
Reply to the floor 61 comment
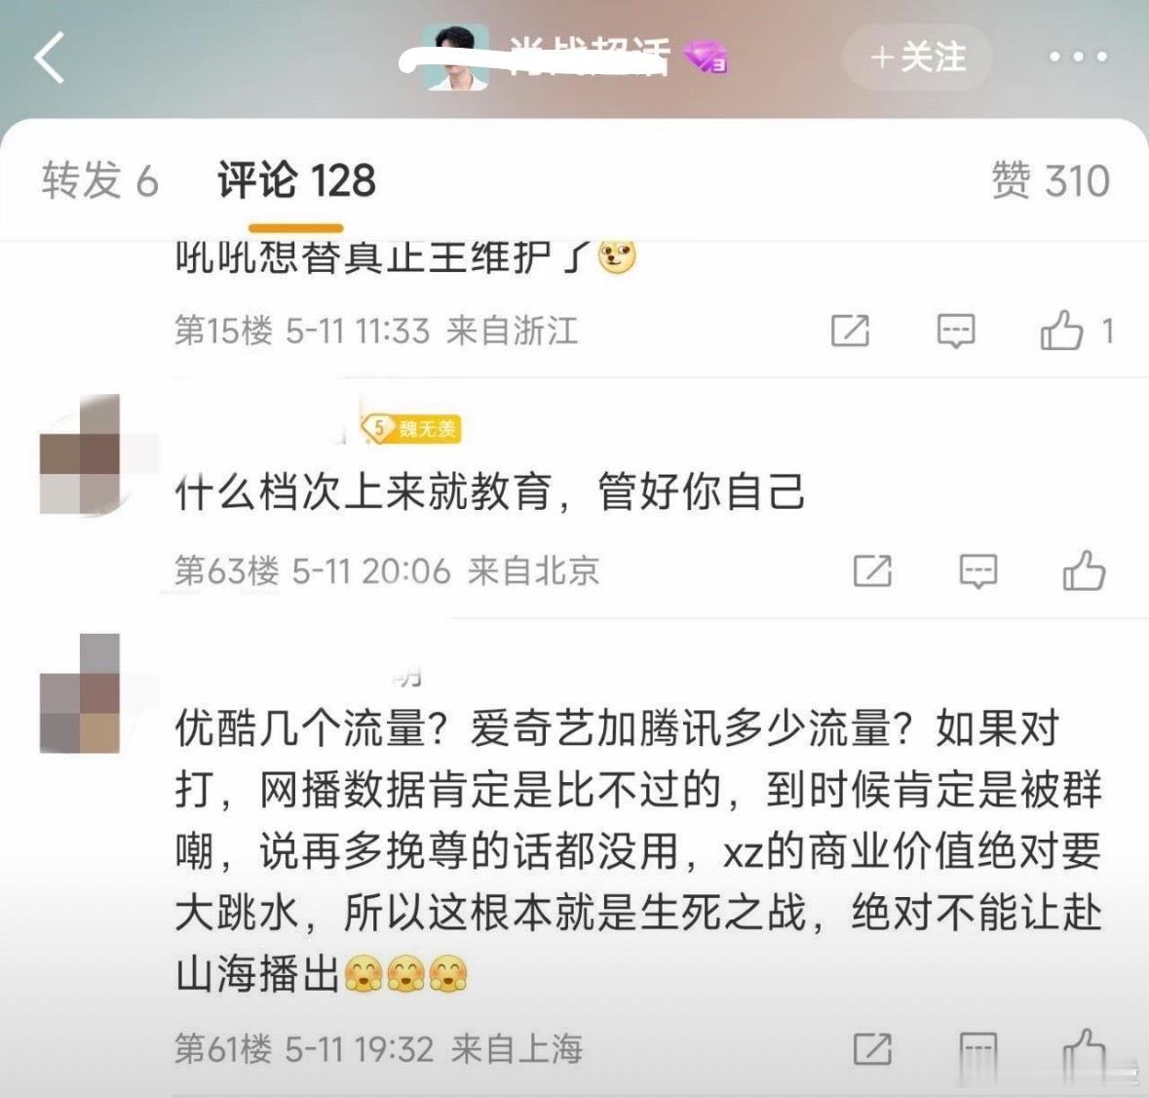[x=978, y=1050]
